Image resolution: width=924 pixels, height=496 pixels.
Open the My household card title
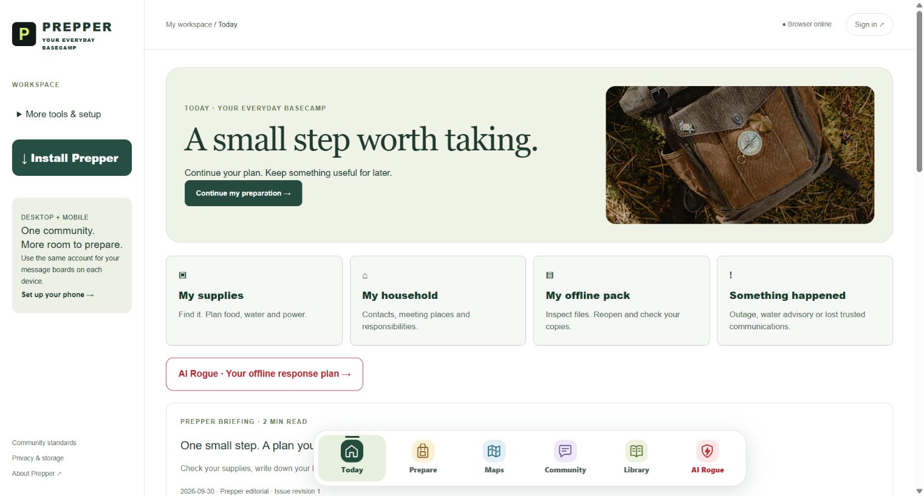pos(400,295)
